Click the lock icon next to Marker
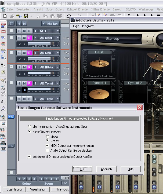 point(44,24)
